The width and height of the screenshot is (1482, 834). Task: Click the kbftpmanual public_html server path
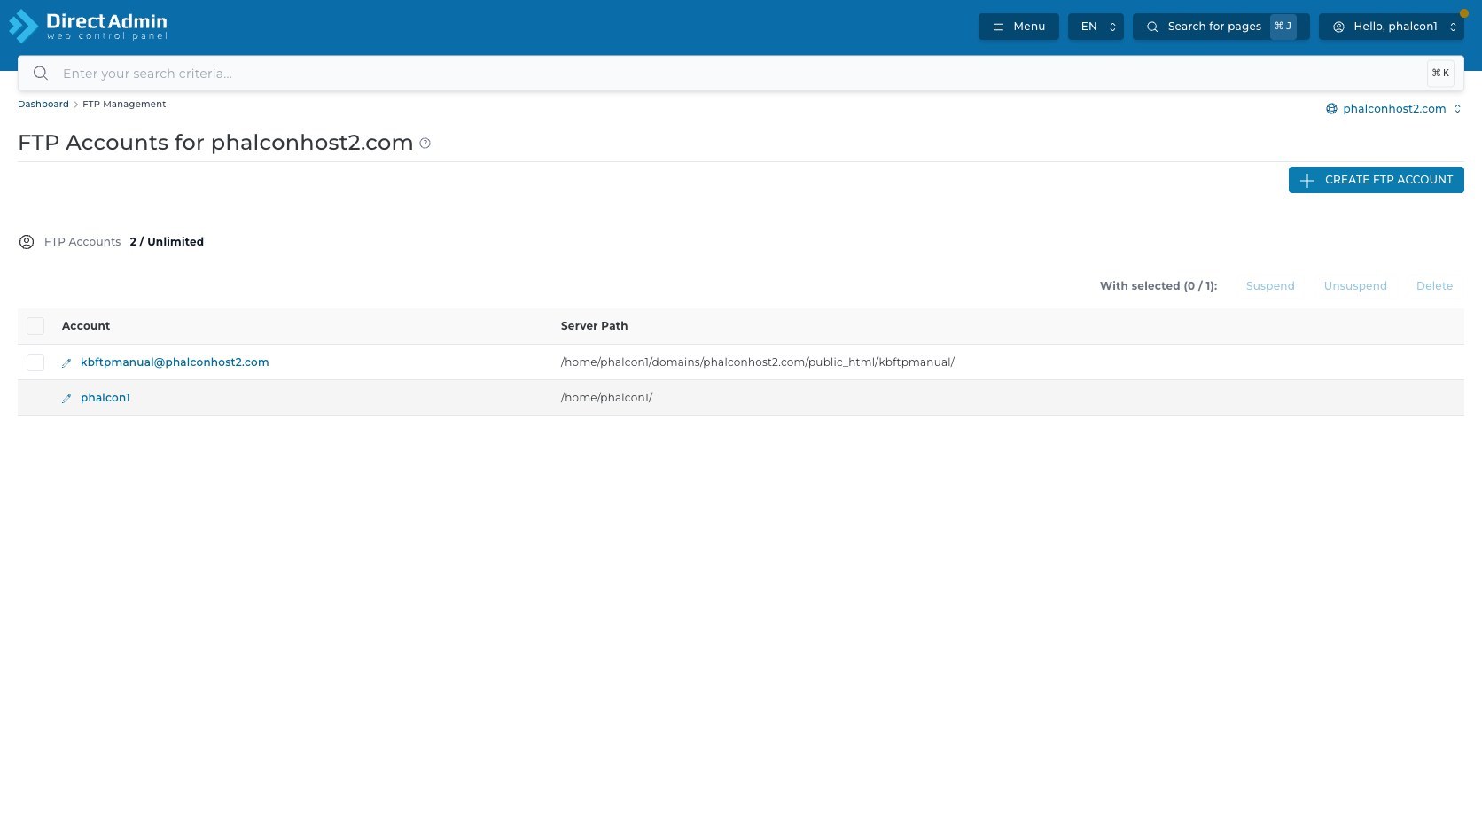pyautogui.click(x=758, y=362)
